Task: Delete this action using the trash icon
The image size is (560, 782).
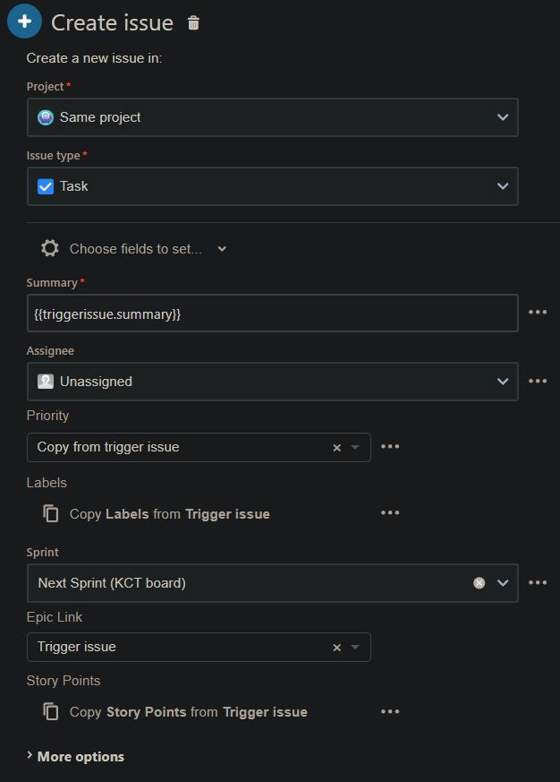Action: (192, 22)
